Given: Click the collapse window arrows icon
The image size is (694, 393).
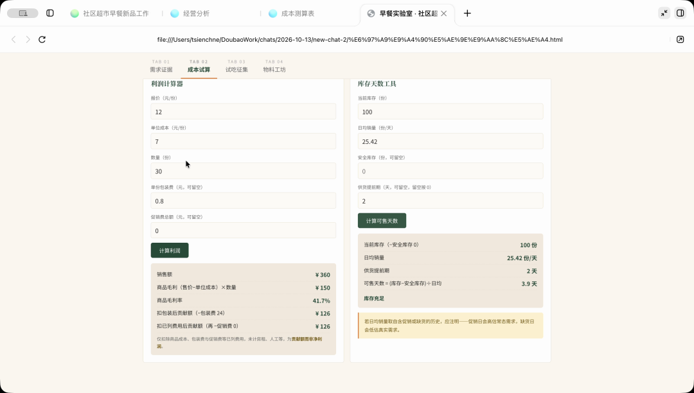Looking at the screenshot, I should 664,13.
